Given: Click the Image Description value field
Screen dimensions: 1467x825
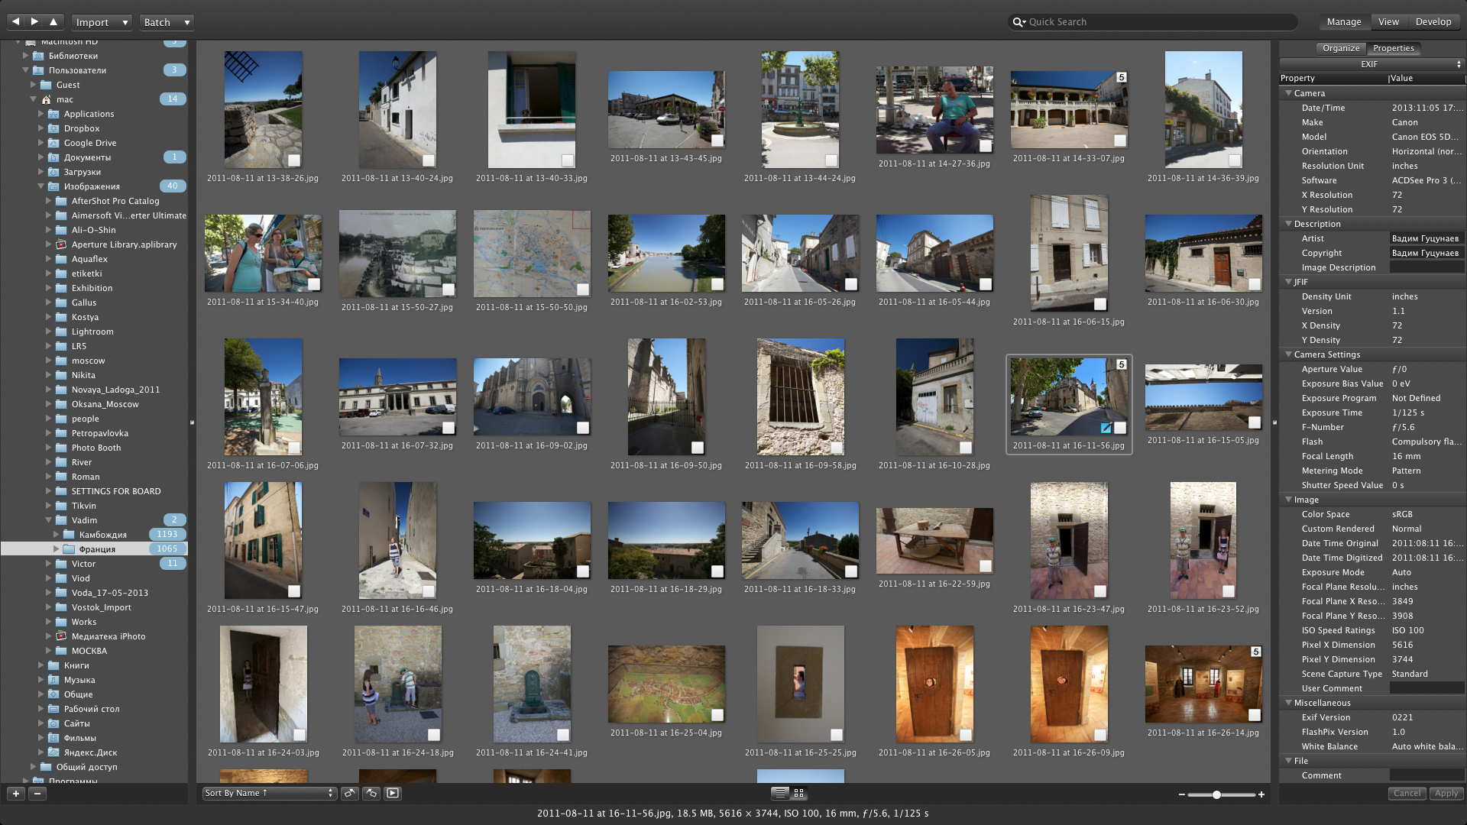Looking at the screenshot, I should [1427, 267].
